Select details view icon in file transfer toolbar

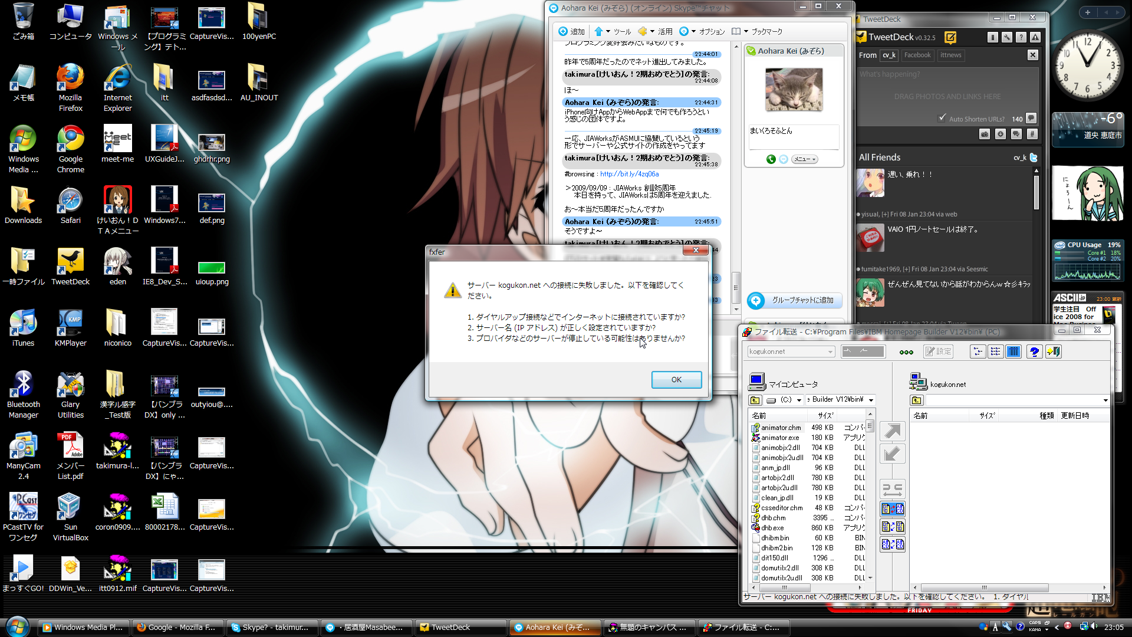tap(1013, 352)
